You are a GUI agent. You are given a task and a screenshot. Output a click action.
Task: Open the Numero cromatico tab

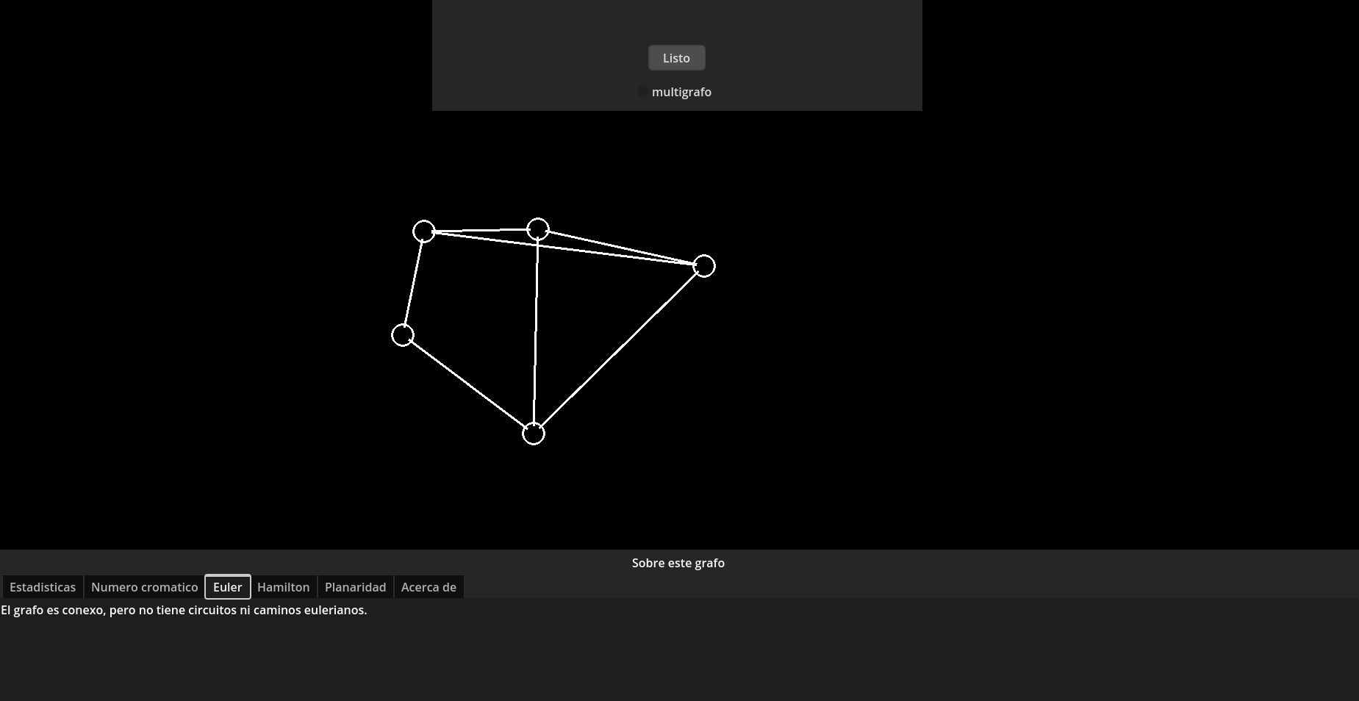coord(144,586)
